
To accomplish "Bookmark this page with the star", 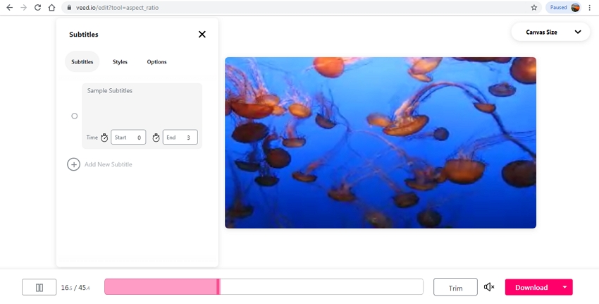I will click(534, 7).
